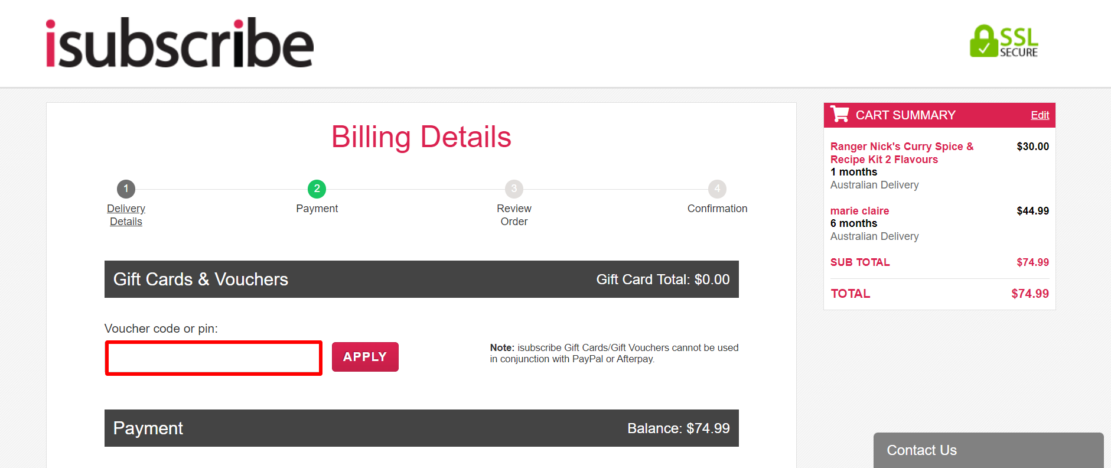Select the Review Order step 3 circle
Screen dimensions: 1111x468
pos(513,189)
